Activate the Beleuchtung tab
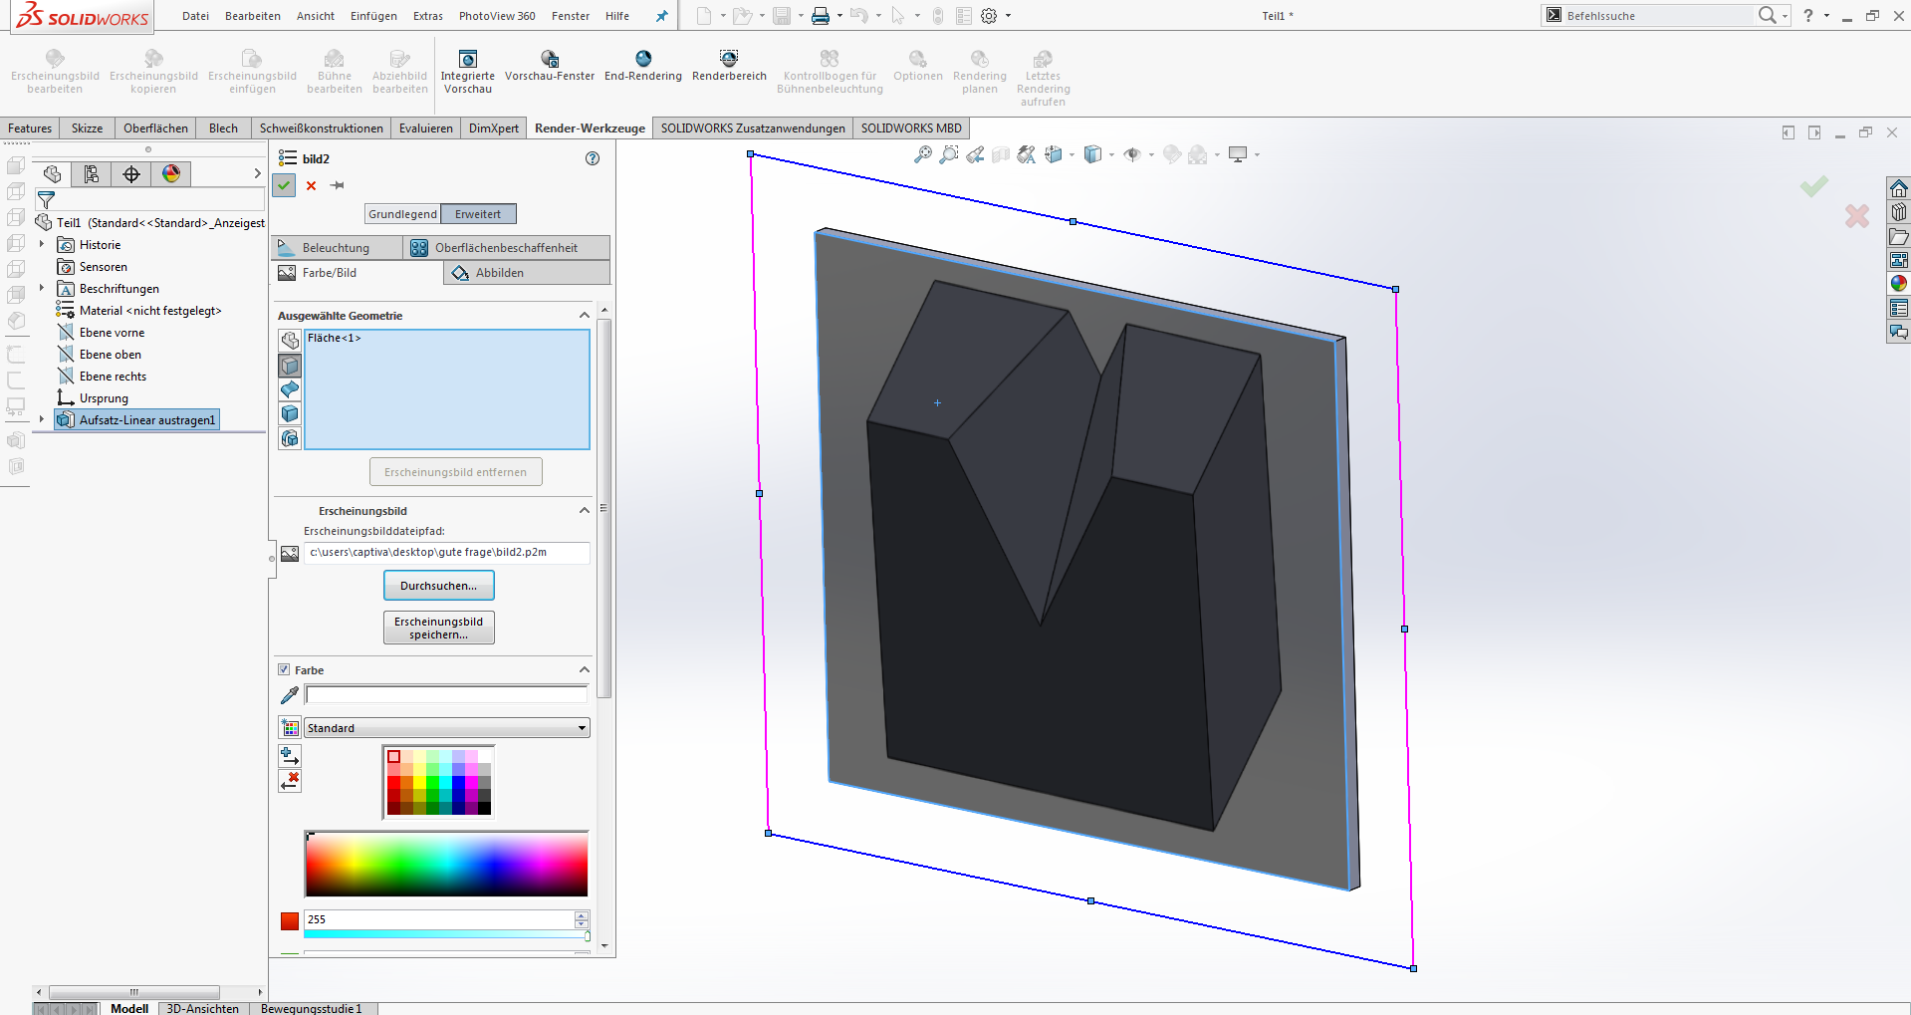This screenshot has height=1015, width=1911. (337, 247)
